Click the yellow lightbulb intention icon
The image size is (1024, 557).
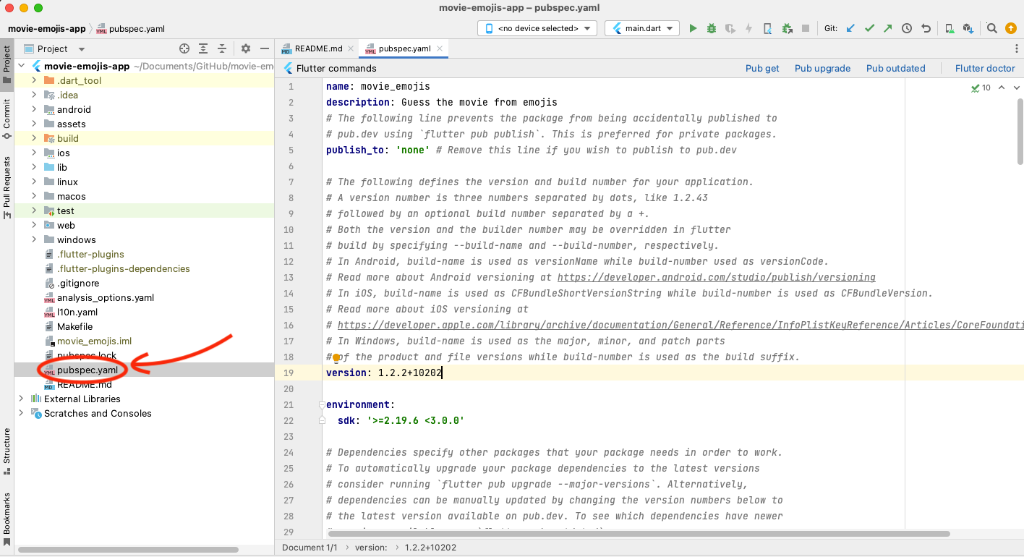pyautogui.click(x=336, y=357)
